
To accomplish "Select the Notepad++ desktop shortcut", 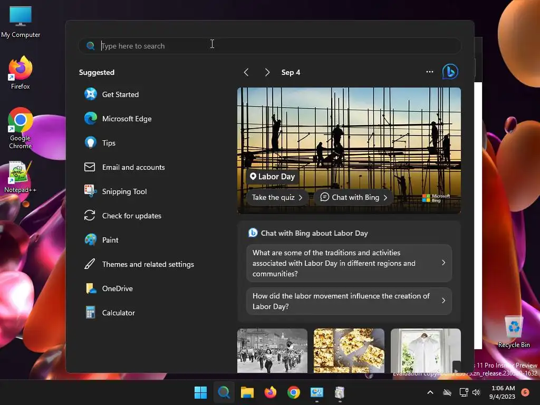I will (21, 177).
